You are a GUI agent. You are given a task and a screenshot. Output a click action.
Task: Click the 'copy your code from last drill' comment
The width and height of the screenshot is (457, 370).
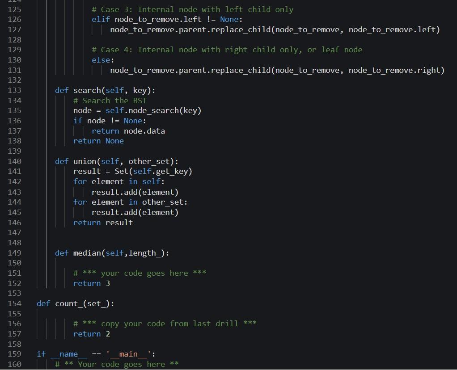165,324
